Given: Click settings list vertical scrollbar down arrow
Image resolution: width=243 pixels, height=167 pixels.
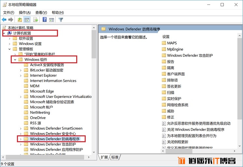Looking at the screenshot, I should coord(240,146).
